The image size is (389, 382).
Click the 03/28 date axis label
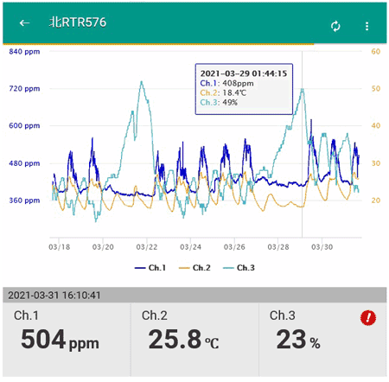tap(278, 247)
